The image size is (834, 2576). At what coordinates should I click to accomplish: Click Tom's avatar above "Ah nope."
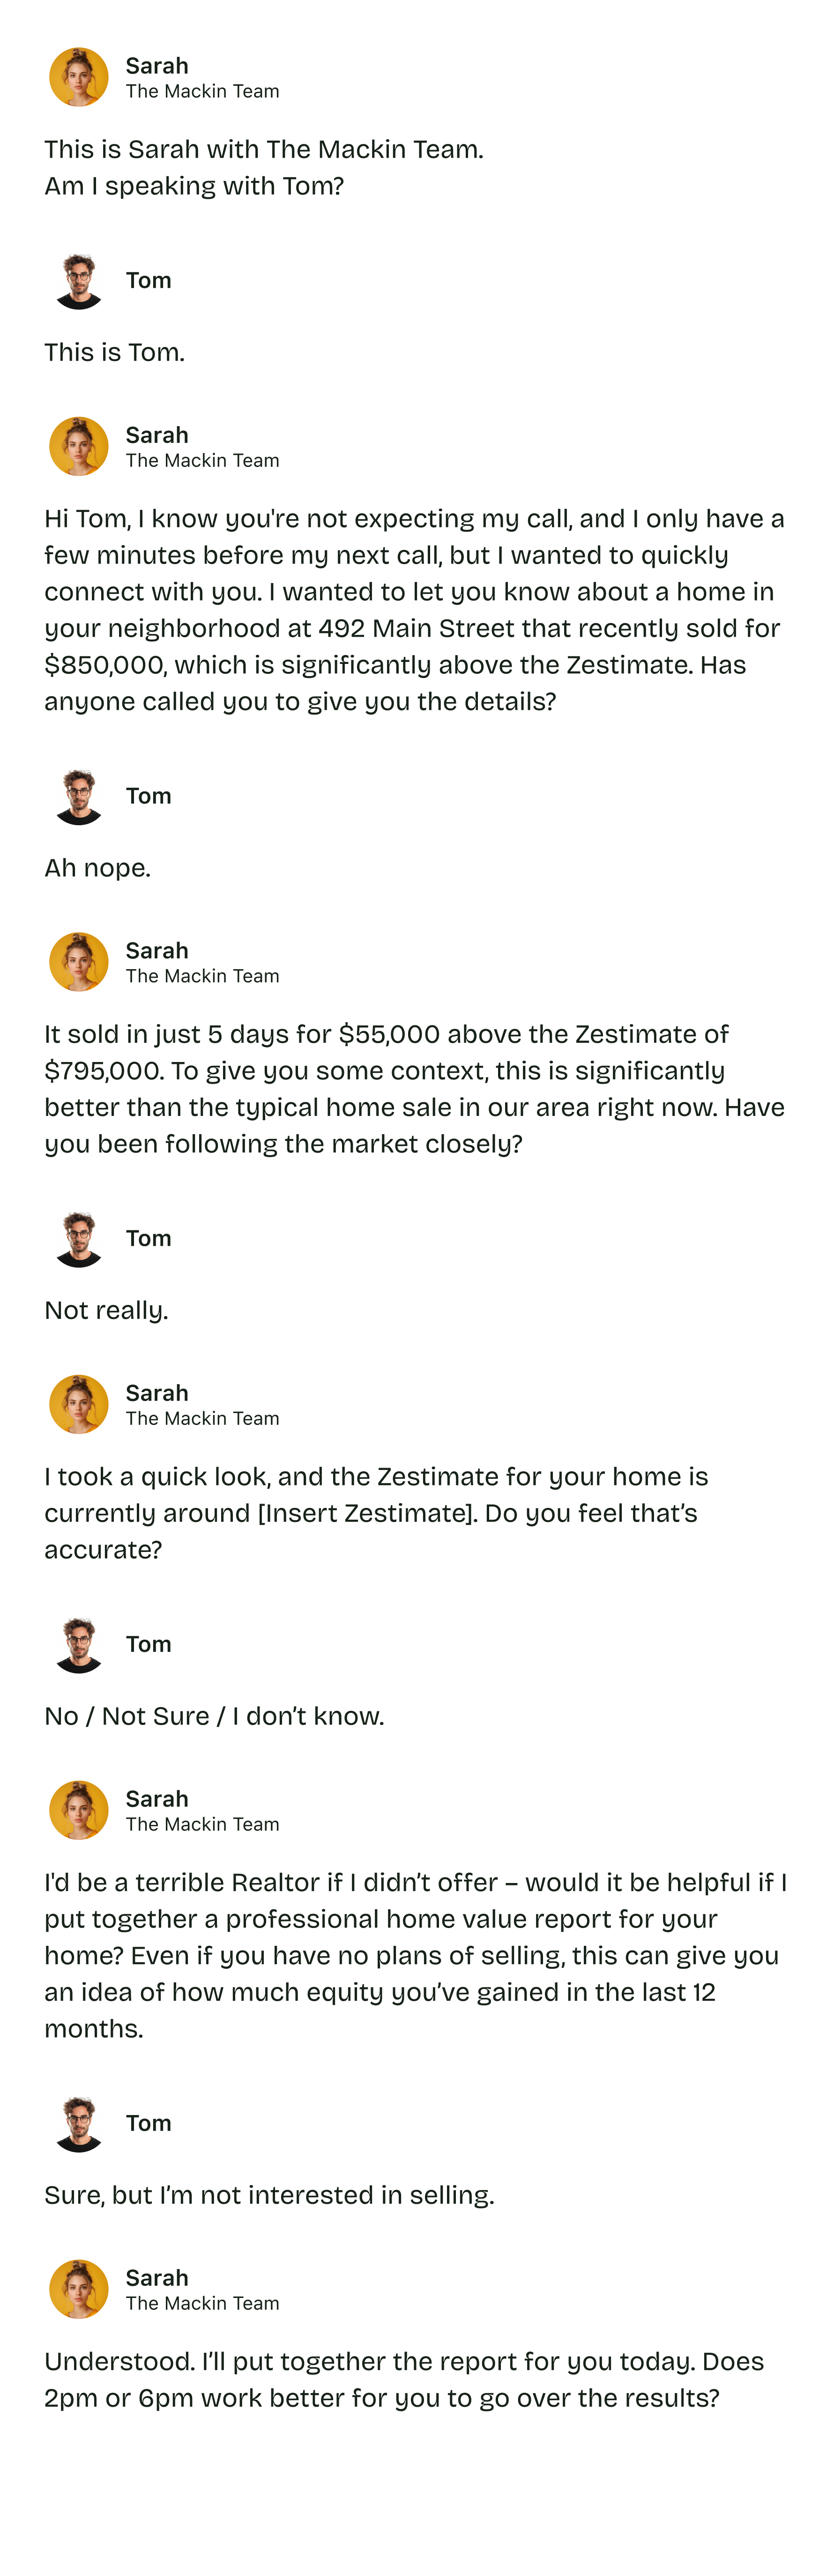click(x=79, y=797)
